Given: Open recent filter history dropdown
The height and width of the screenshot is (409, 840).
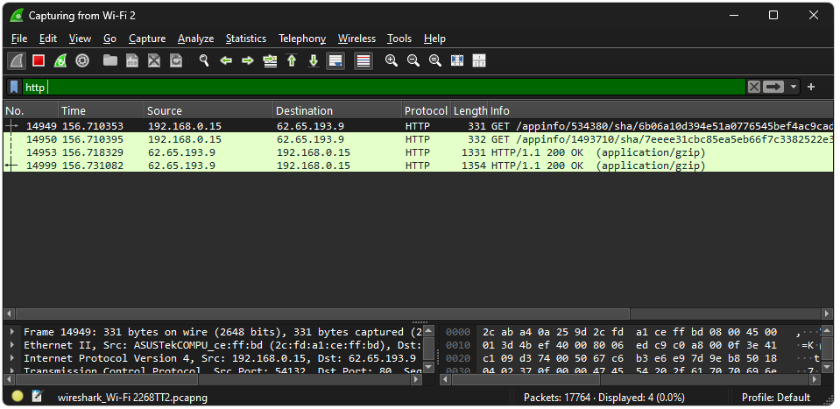Looking at the screenshot, I should 794,87.
